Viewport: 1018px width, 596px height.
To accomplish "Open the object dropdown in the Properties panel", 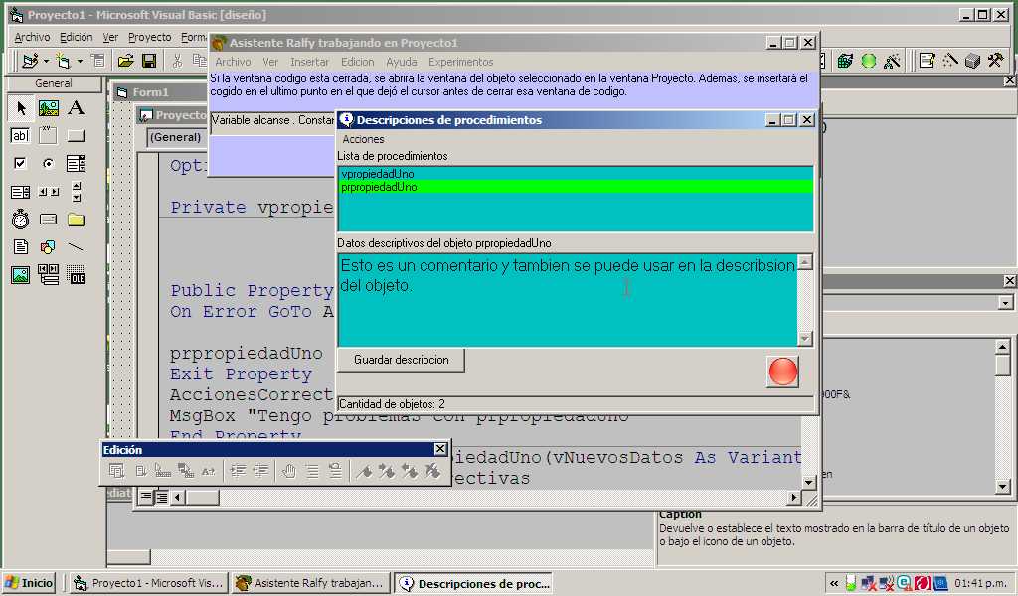I will click(1006, 303).
